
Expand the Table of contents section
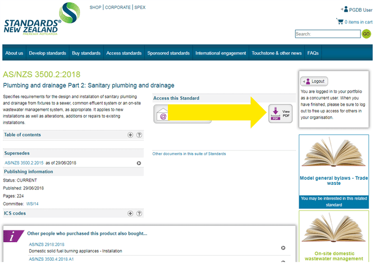[x=130, y=135]
